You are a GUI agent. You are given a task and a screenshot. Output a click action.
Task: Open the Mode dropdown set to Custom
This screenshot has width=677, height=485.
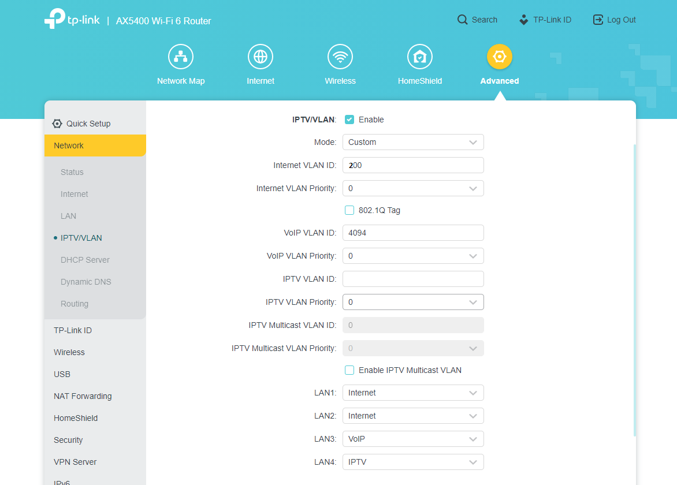413,142
